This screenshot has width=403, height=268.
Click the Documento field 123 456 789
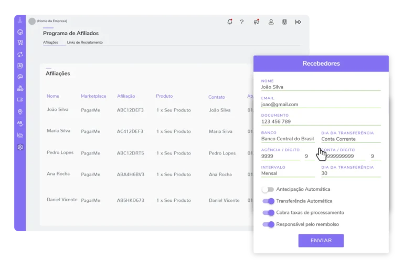[321, 121]
